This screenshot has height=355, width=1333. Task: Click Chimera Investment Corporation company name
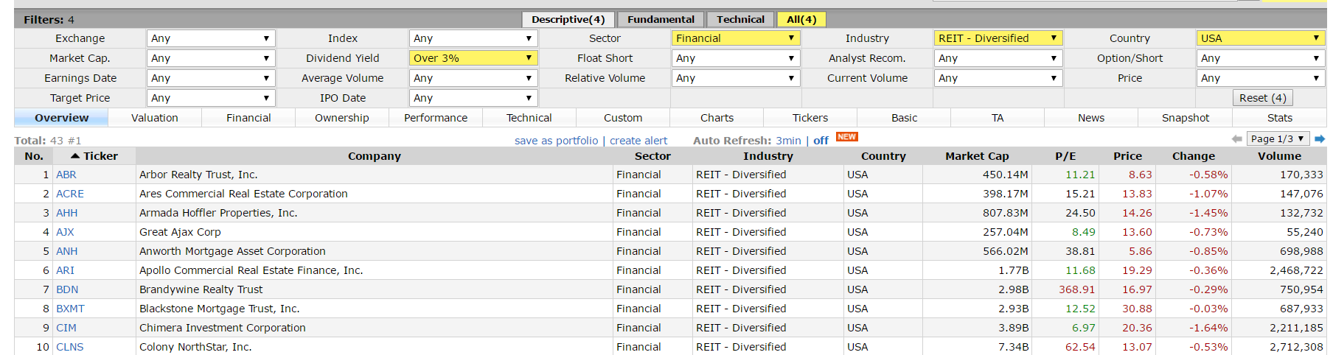pyautogui.click(x=222, y=328)
